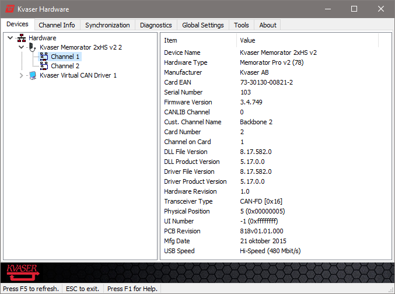395x294 pixels.
Task: Click the Channel 1 node icon
Action: click(x=44, y=57)
